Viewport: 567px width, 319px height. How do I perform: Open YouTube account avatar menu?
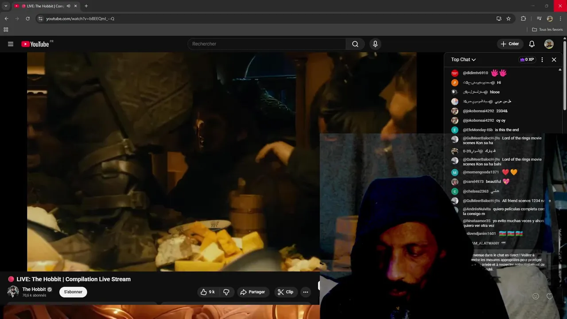pyautogui.click(x=549, y=44)
